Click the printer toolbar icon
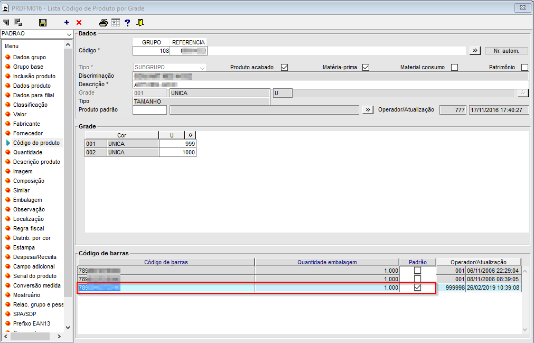 pos(104,23)
